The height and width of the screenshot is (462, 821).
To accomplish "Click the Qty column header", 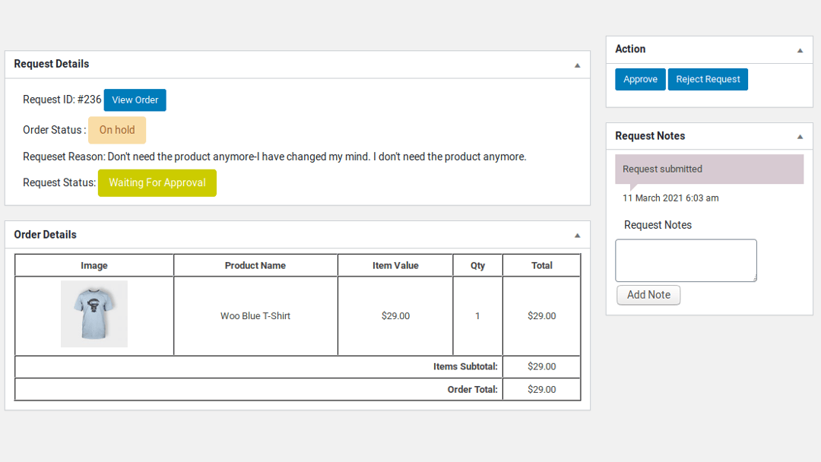I will click(477, 266).
